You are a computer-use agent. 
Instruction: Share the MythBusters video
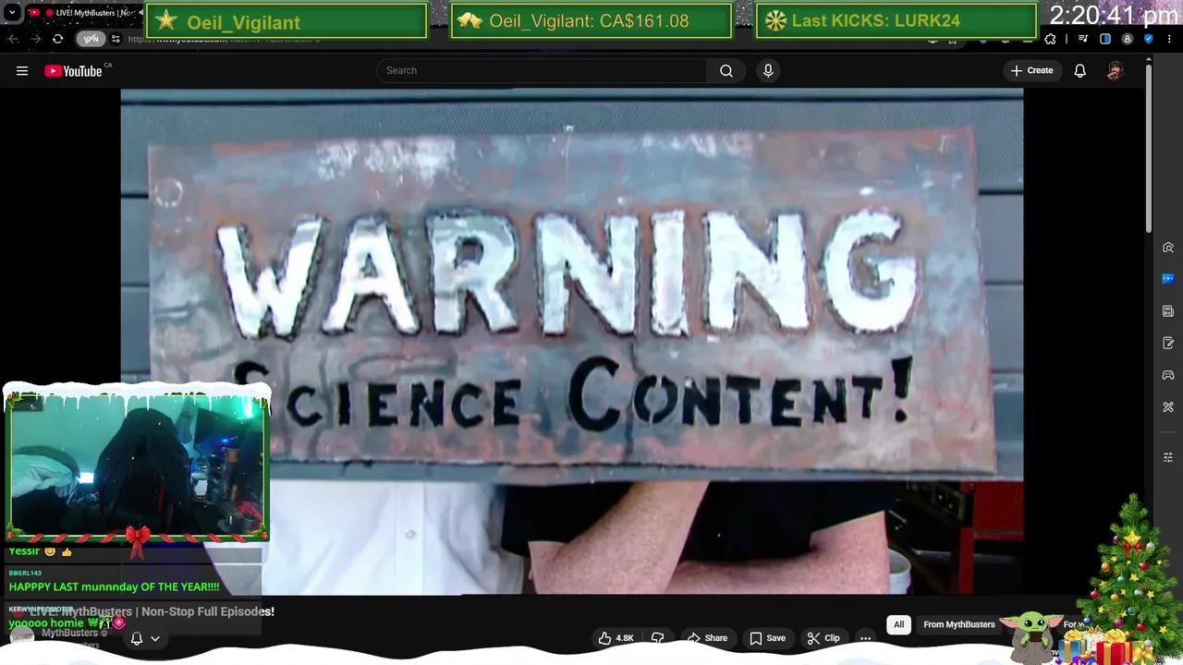click(x=706, y=638)
